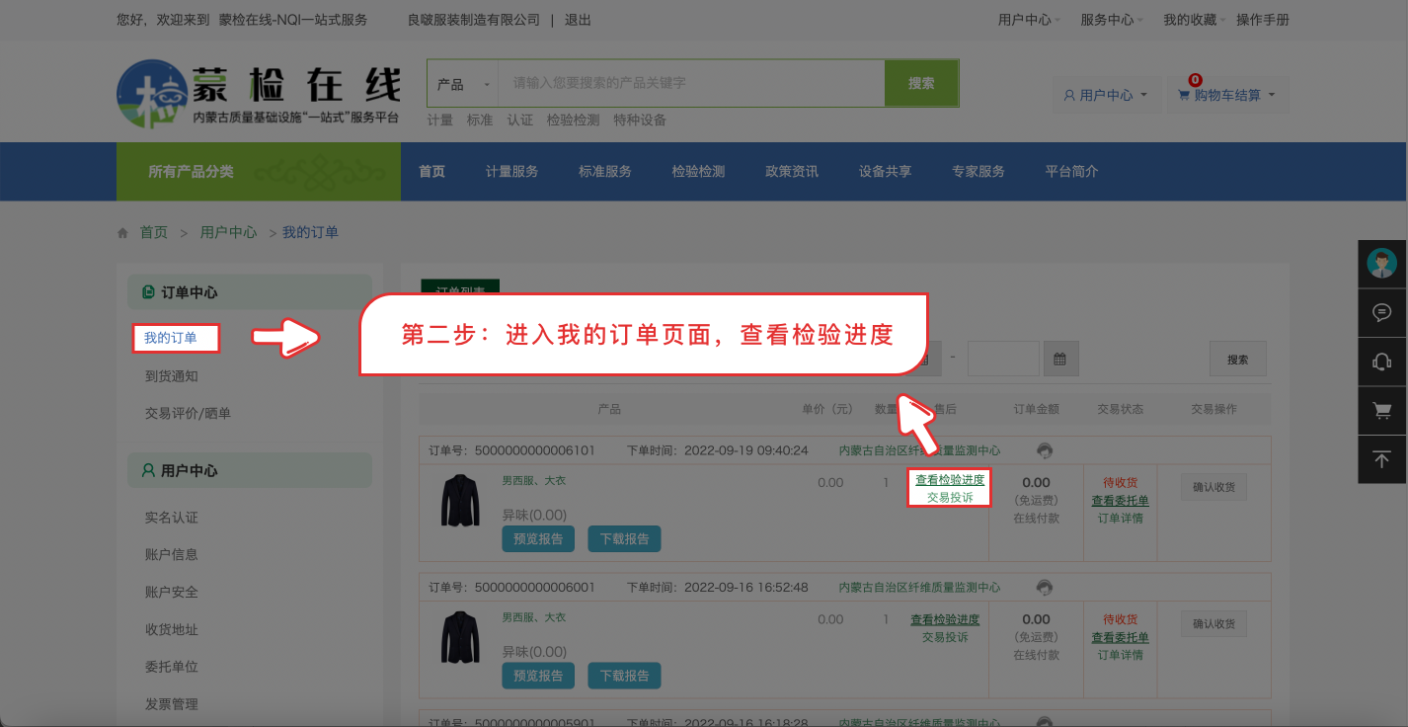The width and height of the screenshot is (1408, 727).
Task: Select 我的订单 in the sidebar
Action: point(171,338)
